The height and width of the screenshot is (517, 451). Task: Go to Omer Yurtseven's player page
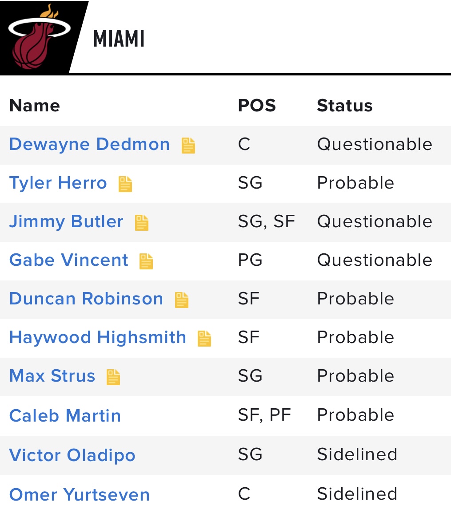click(x=80, y=494)
